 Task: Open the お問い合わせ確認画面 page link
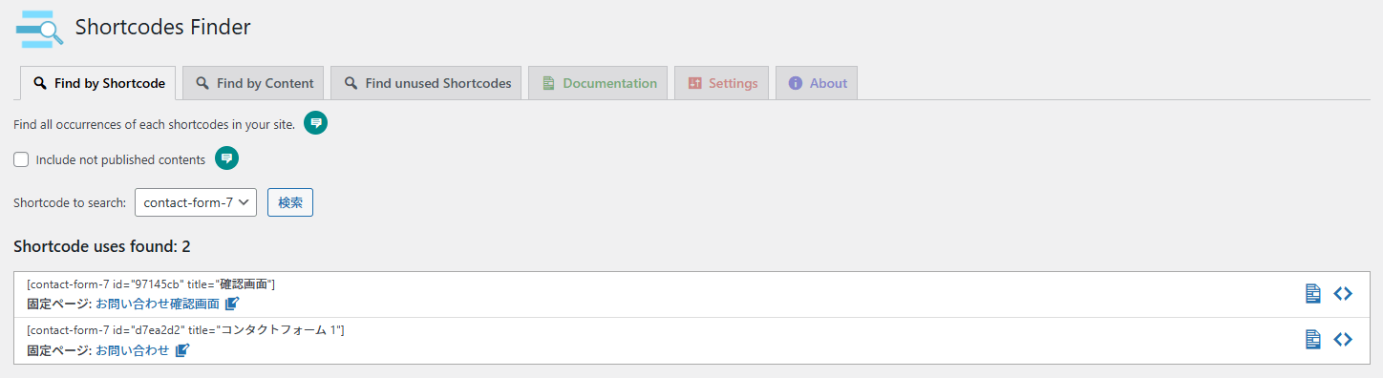[x=158, y=304]
